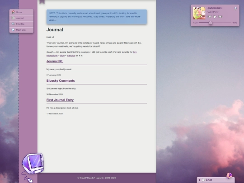
Task: Open the Bluesky Comments entry
Action: pos(61,81)
